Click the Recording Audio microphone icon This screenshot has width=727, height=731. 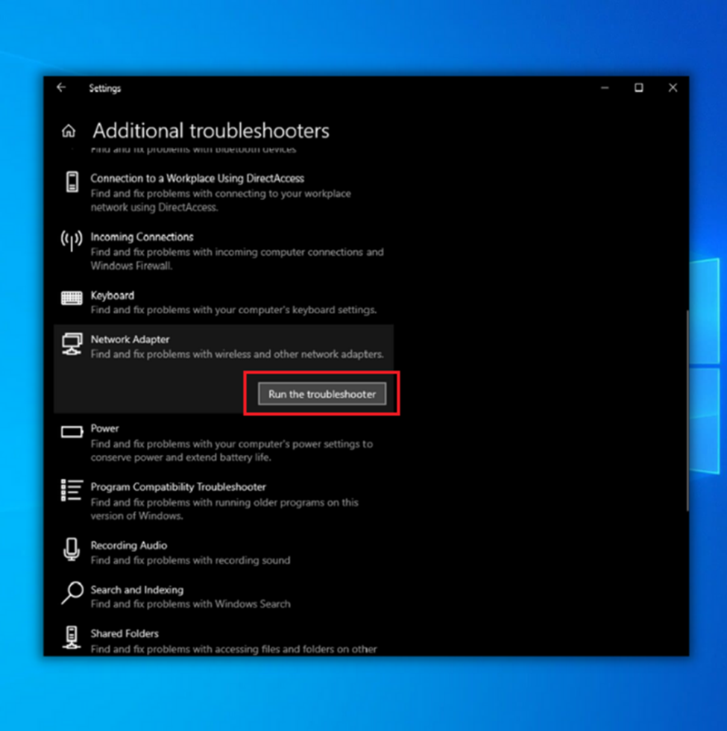[x=72, y=549]
